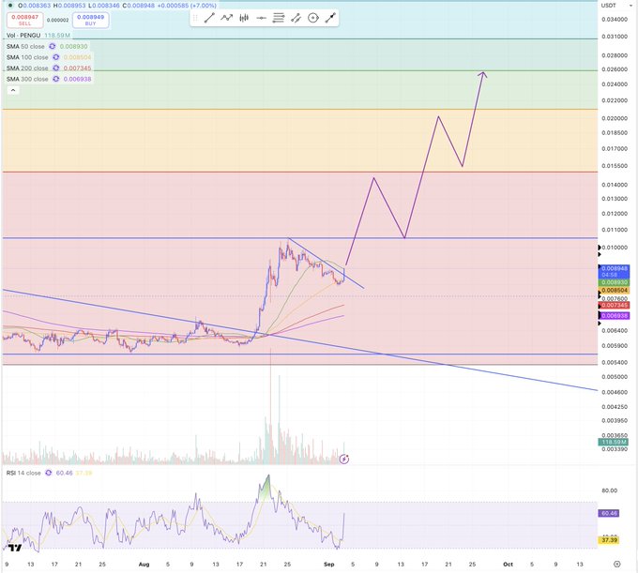Select the zigzag Path drawing tool
This screenshot has width=638, height=573.
(x=227, y=18)
